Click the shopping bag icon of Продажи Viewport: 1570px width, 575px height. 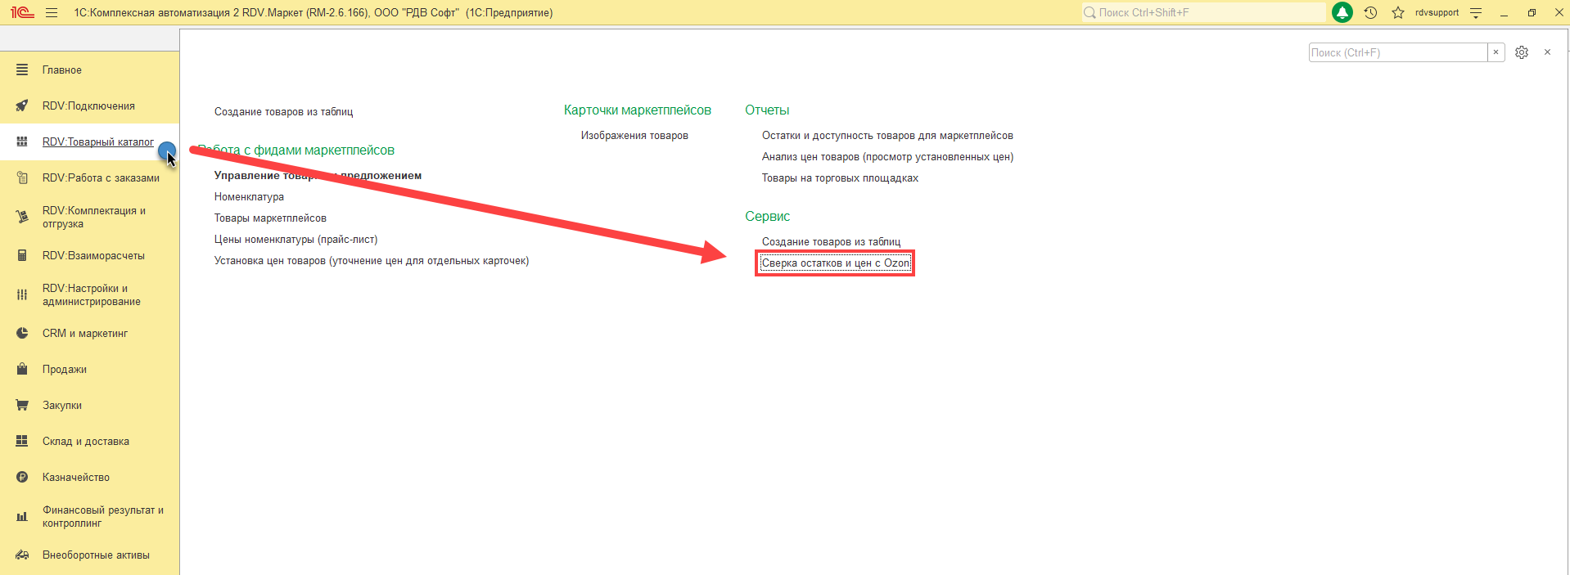click(22, 369)
